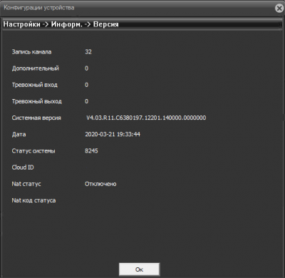The height and width of the screenshot is (278, 285).
Task: Click the Ok button
Action: (x=139, y=269)
